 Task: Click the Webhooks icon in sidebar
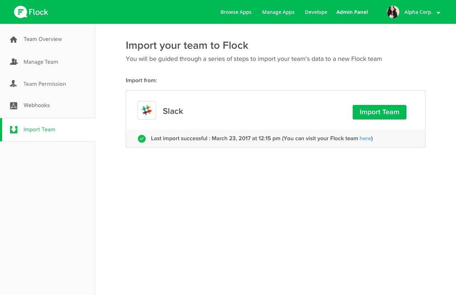point(14,106)
